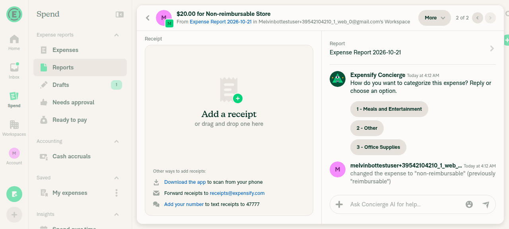Click the receipts@expensify.com email link

point(237,193)
